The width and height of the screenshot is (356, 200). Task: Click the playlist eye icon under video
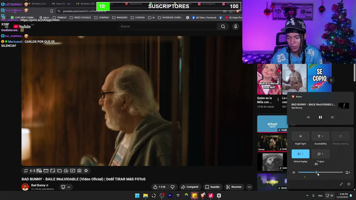[x=39, y=171]
